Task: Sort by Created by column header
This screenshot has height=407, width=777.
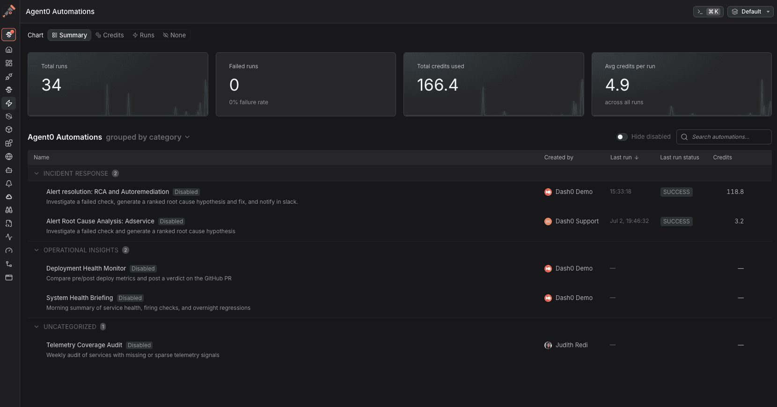Action: 558,157
